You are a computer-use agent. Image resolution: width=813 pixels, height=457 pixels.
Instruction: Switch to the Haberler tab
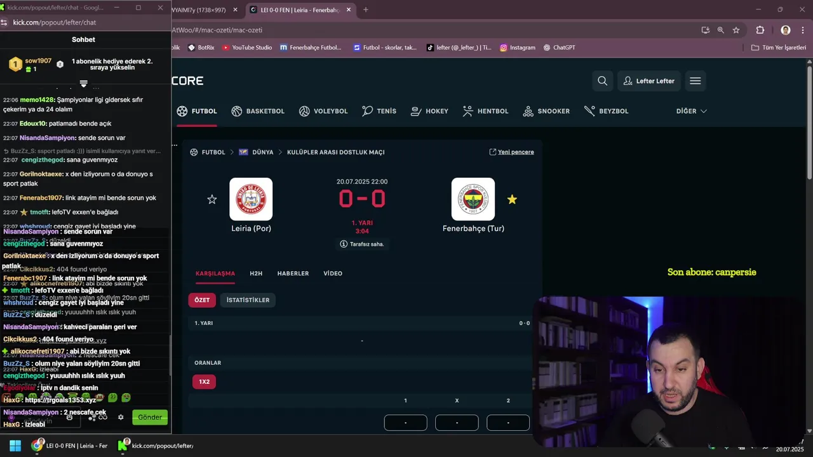click(293, 274)
